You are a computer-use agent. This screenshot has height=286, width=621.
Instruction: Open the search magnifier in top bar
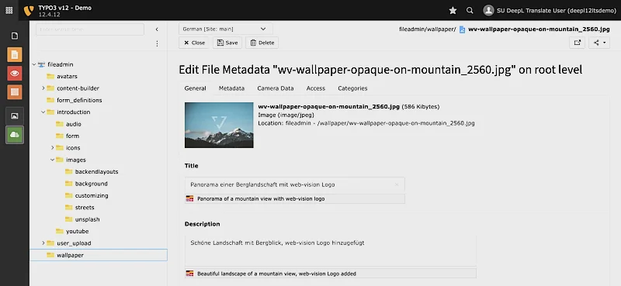pos(470,11)
